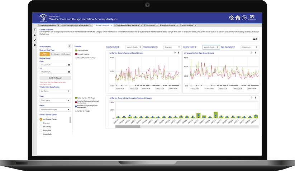This screenshot has width=295, height=171.
Task: Select the All Service Centers radio button
Action: [41, 119]
